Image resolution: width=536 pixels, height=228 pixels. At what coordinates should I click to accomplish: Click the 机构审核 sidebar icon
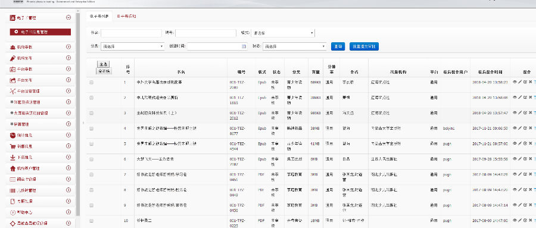[x=13, y=47]
